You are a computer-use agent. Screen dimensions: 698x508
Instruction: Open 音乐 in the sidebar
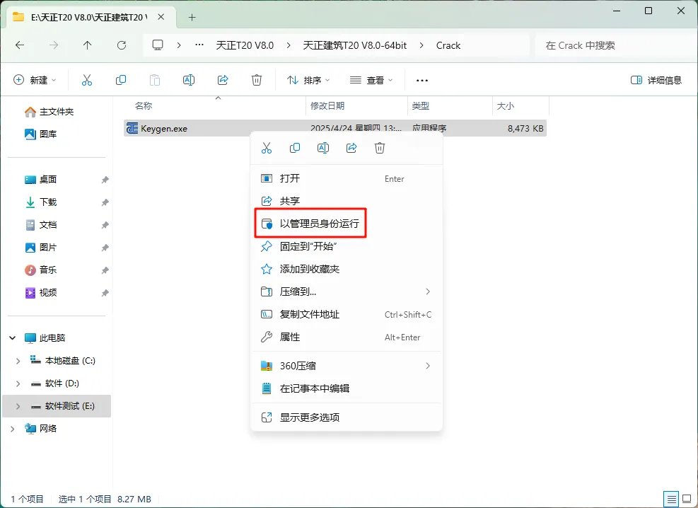57,270
